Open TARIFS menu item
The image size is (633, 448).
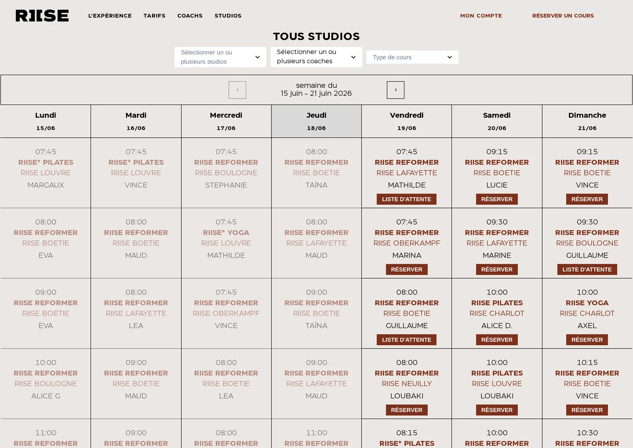[x=154, y=16]
